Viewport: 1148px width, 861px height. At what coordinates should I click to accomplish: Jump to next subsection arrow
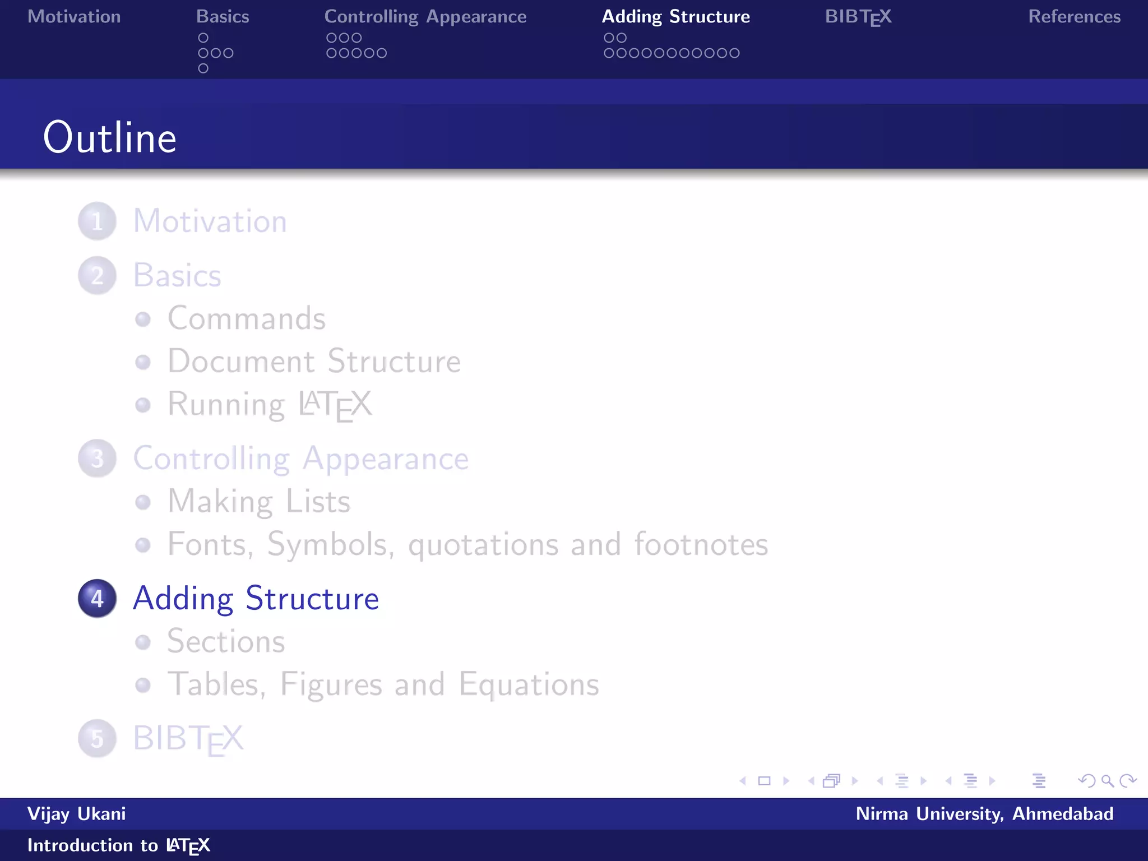(924, 781)
